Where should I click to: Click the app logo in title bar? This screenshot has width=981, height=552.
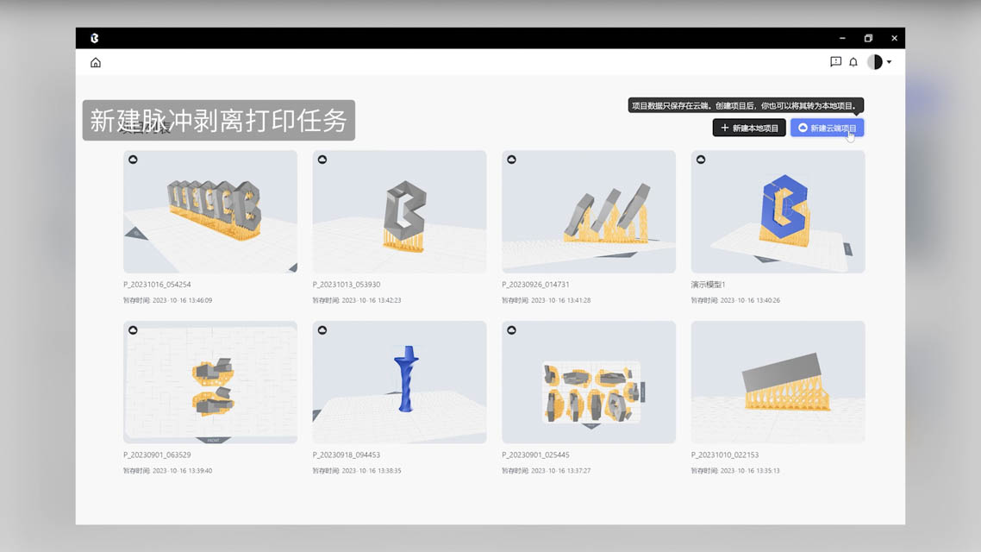95,38
